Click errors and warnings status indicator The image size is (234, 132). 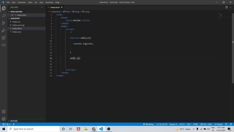tap(6, 124)
